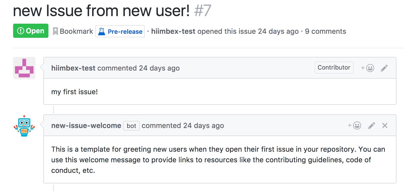
Task: Open the hiimbex-test pink avatar
Action: point(24,68)
